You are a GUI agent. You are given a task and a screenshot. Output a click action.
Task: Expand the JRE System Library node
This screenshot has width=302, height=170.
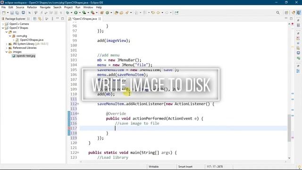coord(7,44)
